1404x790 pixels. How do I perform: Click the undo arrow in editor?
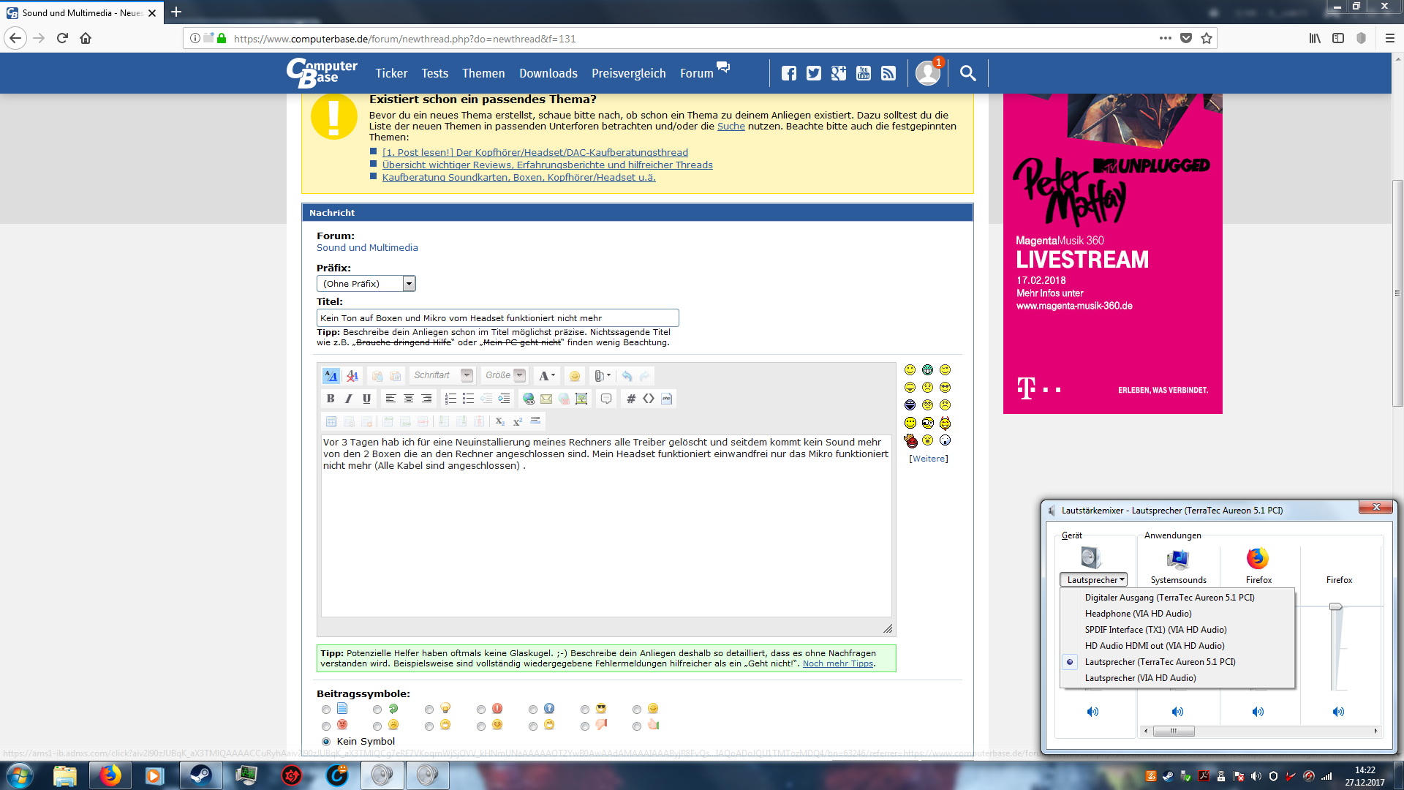[x=627, y=376]
